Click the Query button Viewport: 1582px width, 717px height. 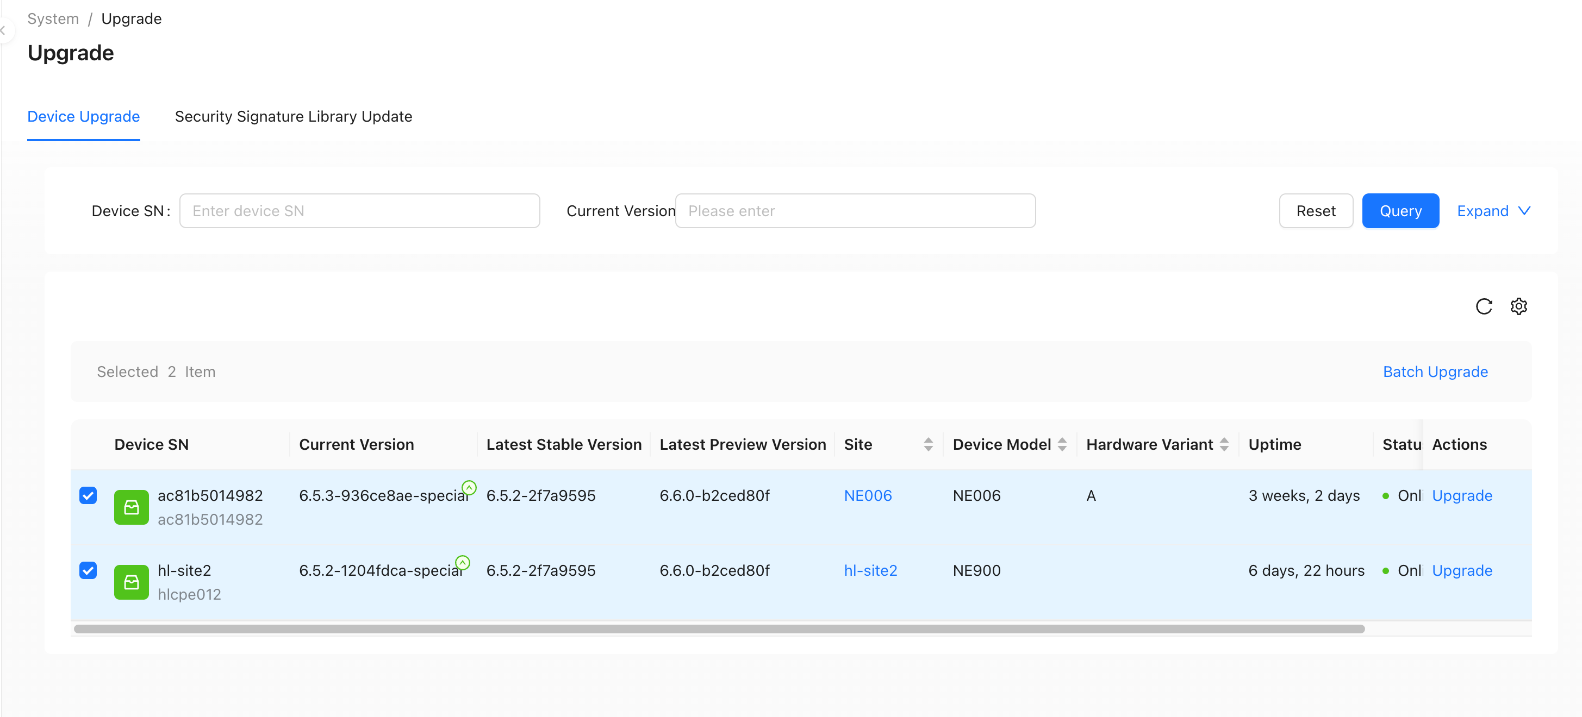(1401, 211)
